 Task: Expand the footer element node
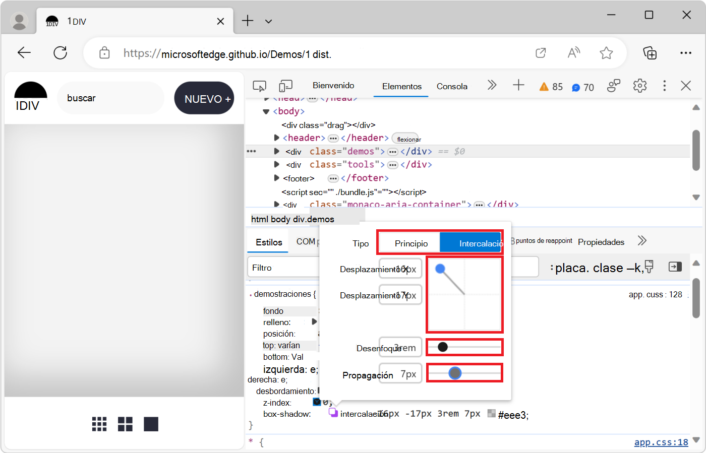click(x=276, y=178)
